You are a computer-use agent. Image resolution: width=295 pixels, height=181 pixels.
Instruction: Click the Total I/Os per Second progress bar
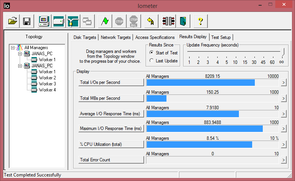point(212,83)
